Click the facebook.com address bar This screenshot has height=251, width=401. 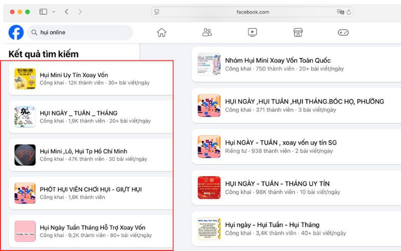(x=252, y=12)
